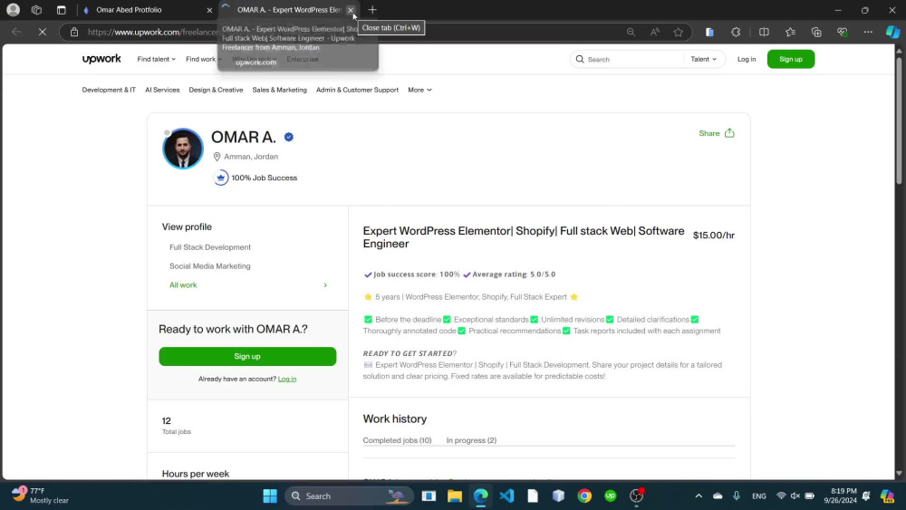The height and width of the screenshot is (510, 906).
Task: Open Visual Studio Code from taskbar
Action: click(506, 496)
